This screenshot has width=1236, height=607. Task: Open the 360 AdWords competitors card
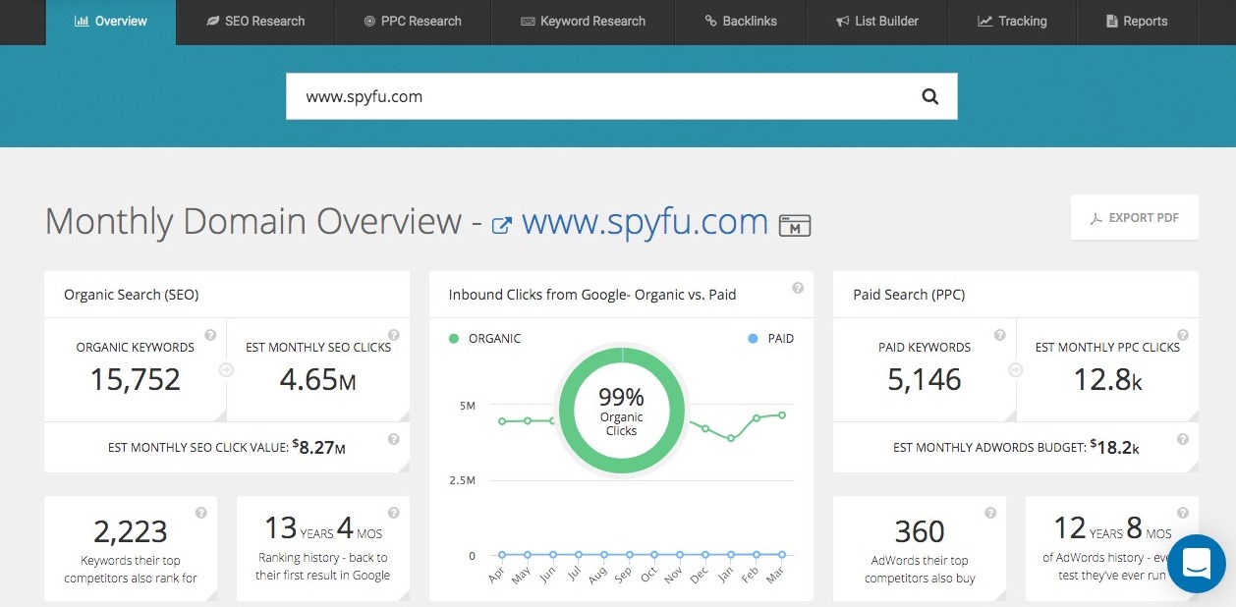click(x=920, y=548)
